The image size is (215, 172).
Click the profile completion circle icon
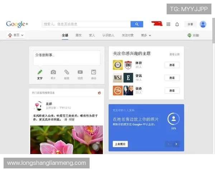click(x=173, y=119)
